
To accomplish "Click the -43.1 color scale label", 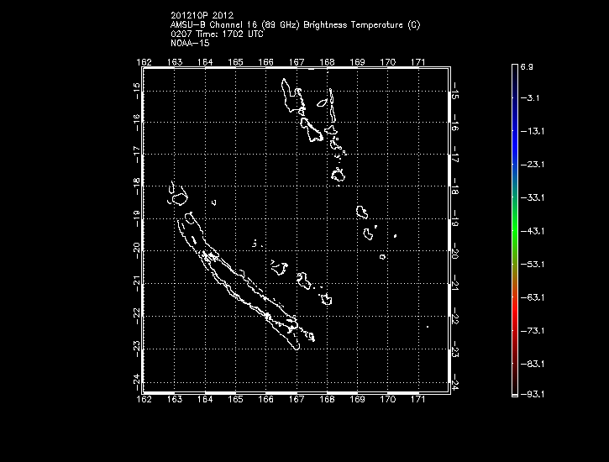I will (x=533, y=231).
